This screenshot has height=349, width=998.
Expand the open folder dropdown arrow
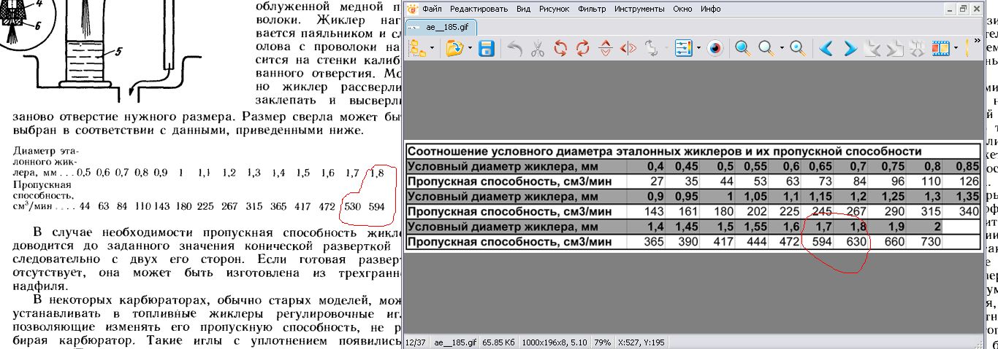click(x=471, y=49)
